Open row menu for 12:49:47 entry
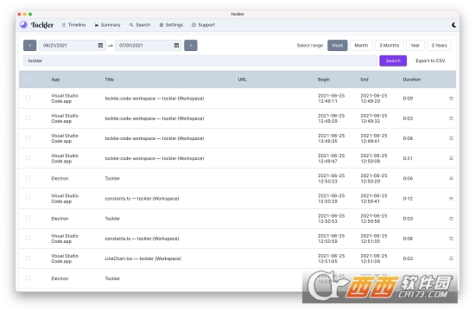Screen dimensions: 475x312 pyautogui.click(x=451, y=158)
